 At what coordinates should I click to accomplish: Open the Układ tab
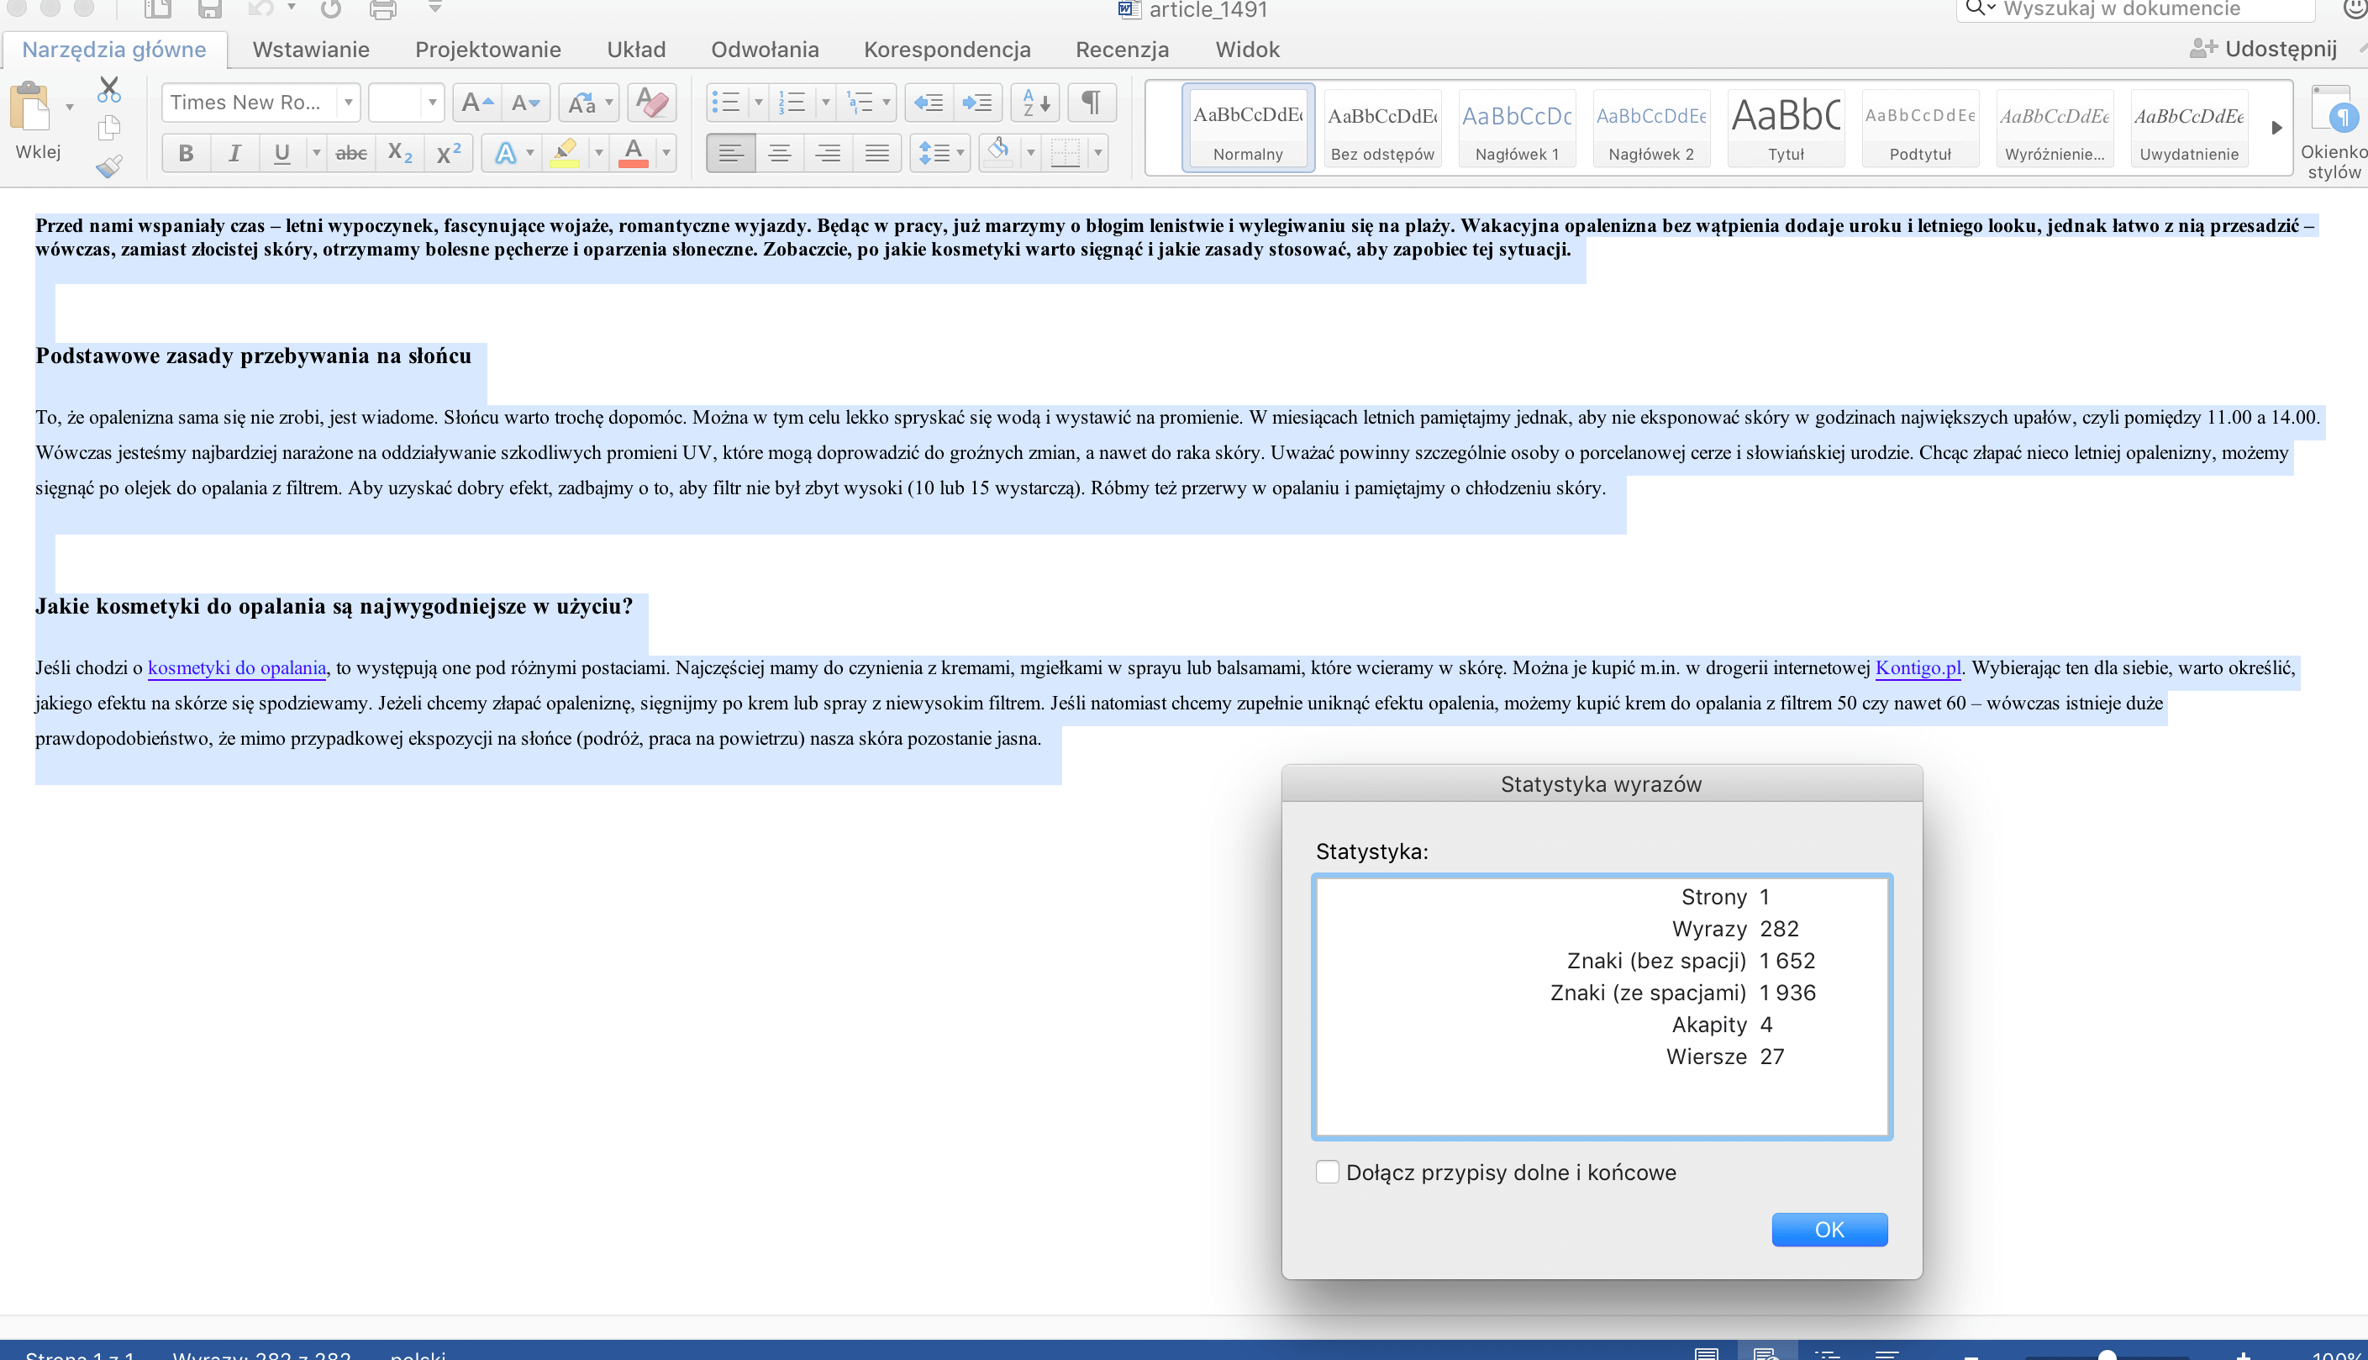(636, 50)
